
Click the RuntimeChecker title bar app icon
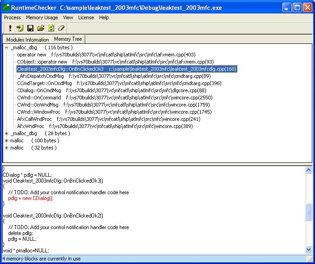pyautogui.click(x=6, y=8)
